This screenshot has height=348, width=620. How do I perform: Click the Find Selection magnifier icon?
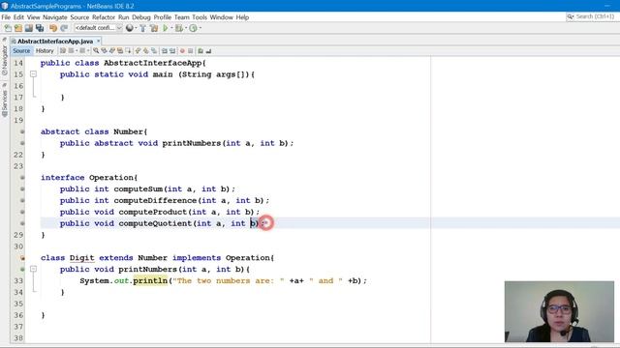tap(96, 51)
